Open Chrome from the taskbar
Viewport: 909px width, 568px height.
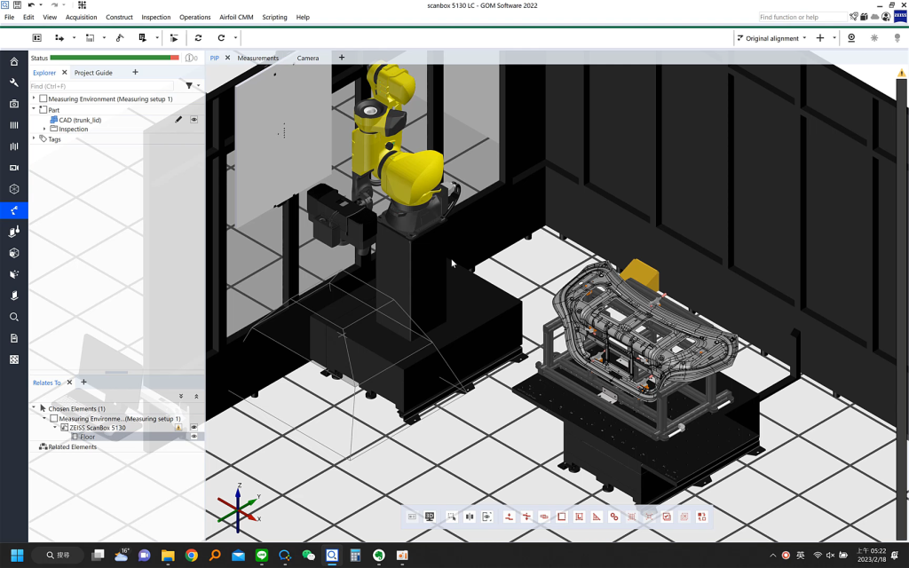click(x=192, y=556)
